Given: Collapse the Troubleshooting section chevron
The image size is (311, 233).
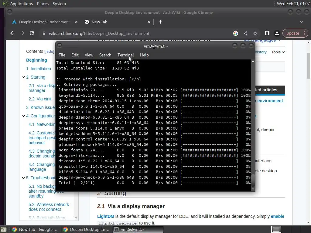Looking at the screenshot, I should [x=23, y=178].
